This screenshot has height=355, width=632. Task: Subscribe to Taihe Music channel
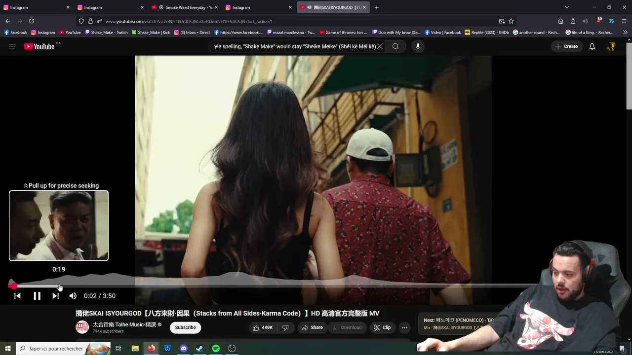coord(186,327)
